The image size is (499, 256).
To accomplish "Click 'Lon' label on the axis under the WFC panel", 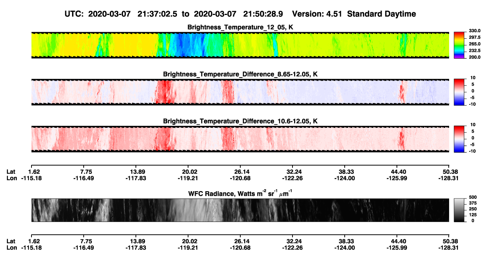I will [12, 248].
